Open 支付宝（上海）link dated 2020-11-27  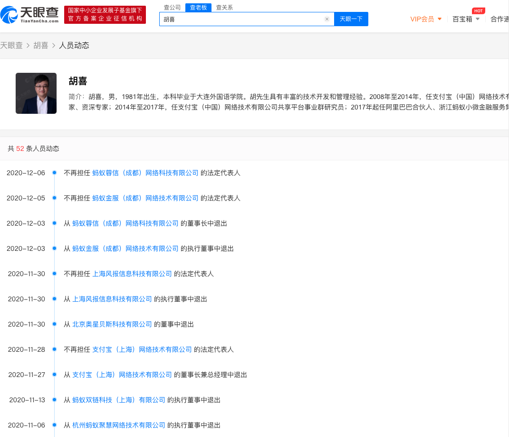[x=122, y=375]
